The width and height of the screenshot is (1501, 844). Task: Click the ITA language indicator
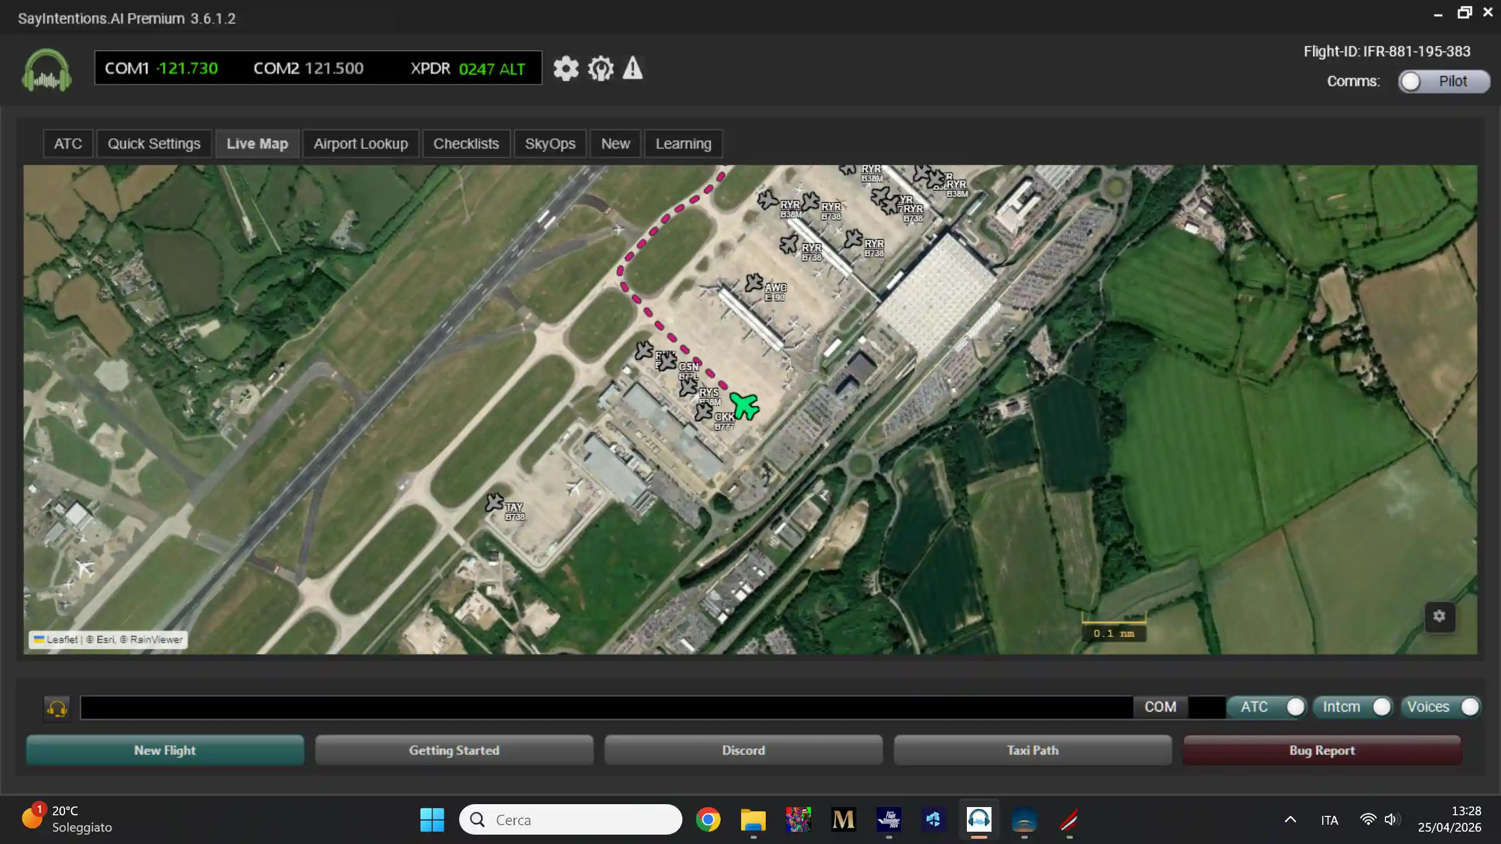1330,820
